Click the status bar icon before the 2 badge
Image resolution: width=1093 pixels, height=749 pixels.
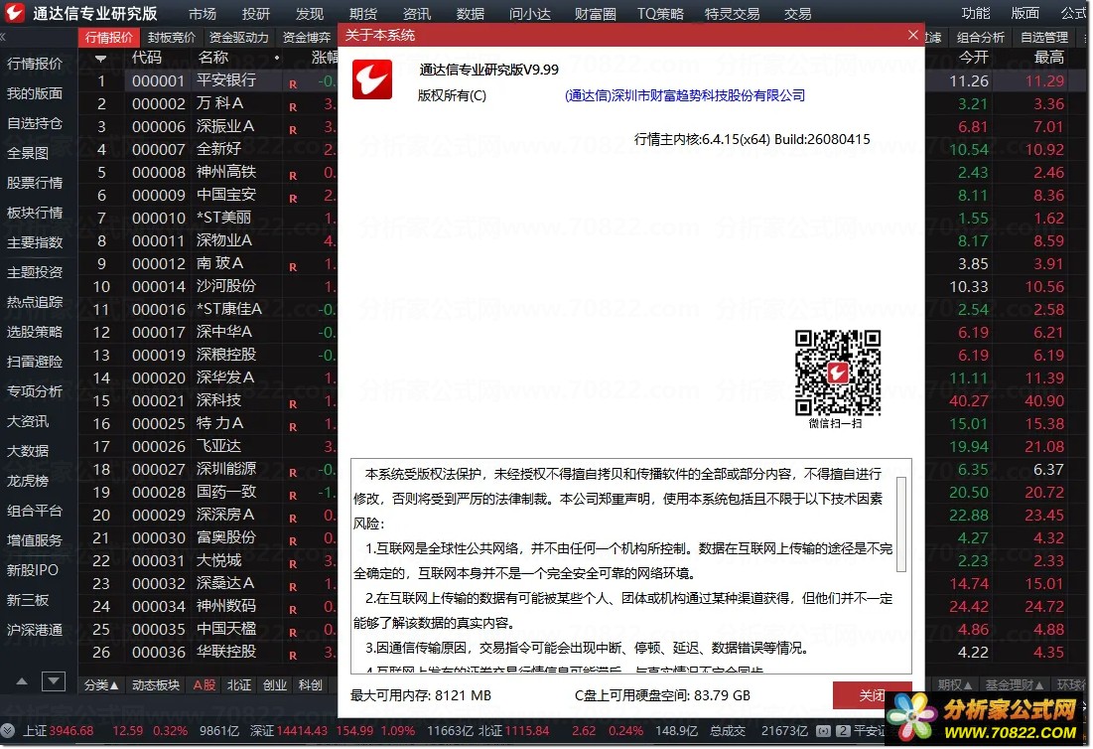pyautogui.click(x=823, y=731)
